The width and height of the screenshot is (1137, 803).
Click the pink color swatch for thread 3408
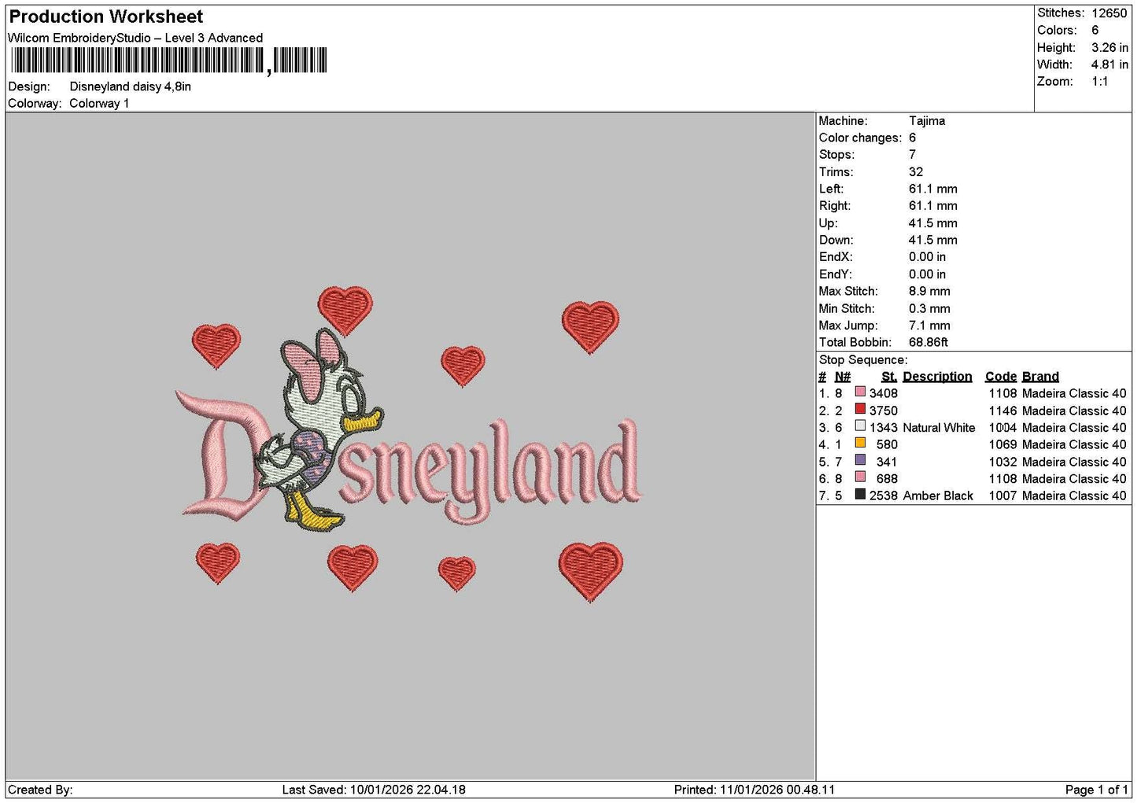[x=860, y=392]
